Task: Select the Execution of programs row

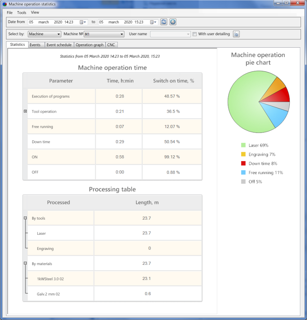Action: point(114,96)
